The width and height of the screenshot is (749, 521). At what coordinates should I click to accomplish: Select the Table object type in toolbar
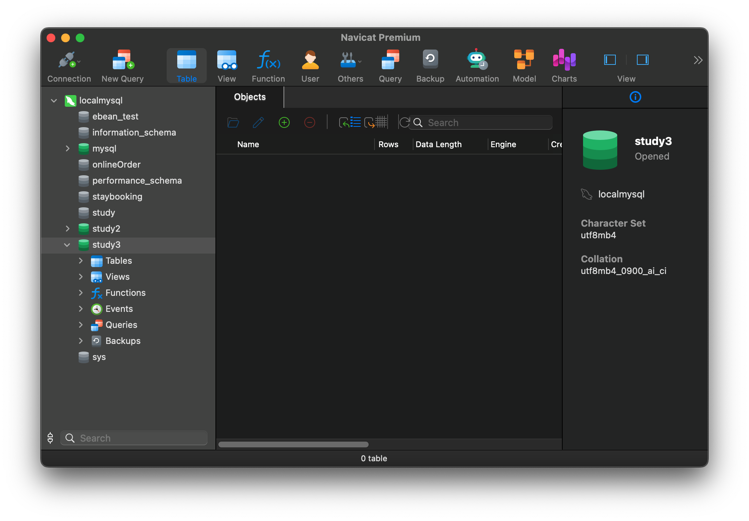(186, 66)
